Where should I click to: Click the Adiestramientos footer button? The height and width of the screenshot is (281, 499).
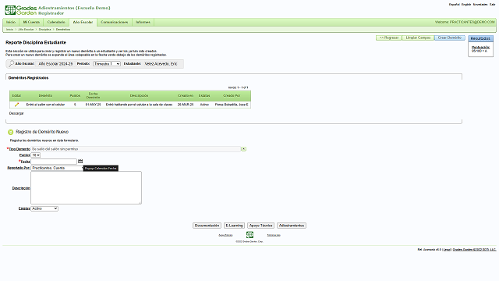click(x=292, y=226)
